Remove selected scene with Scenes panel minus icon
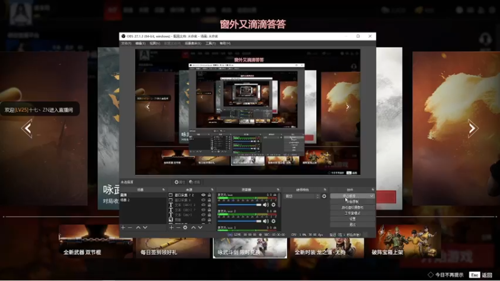500x281 pixels. point(130,227)
